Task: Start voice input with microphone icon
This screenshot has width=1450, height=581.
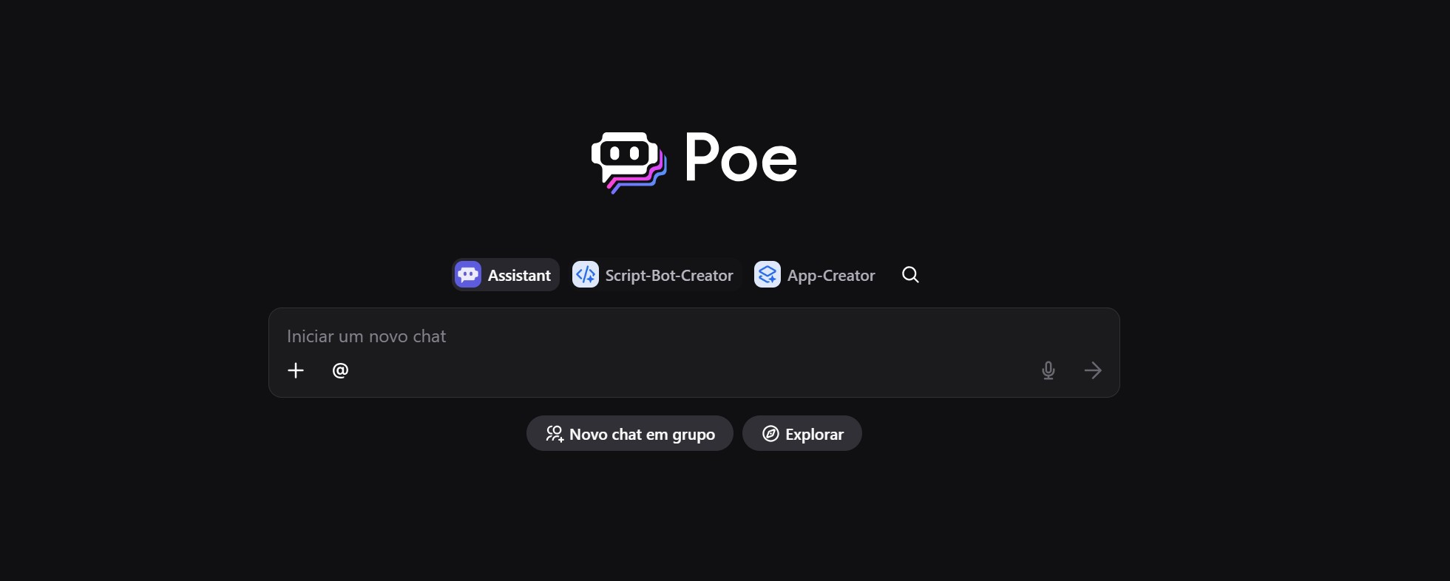Action: 1048,370
